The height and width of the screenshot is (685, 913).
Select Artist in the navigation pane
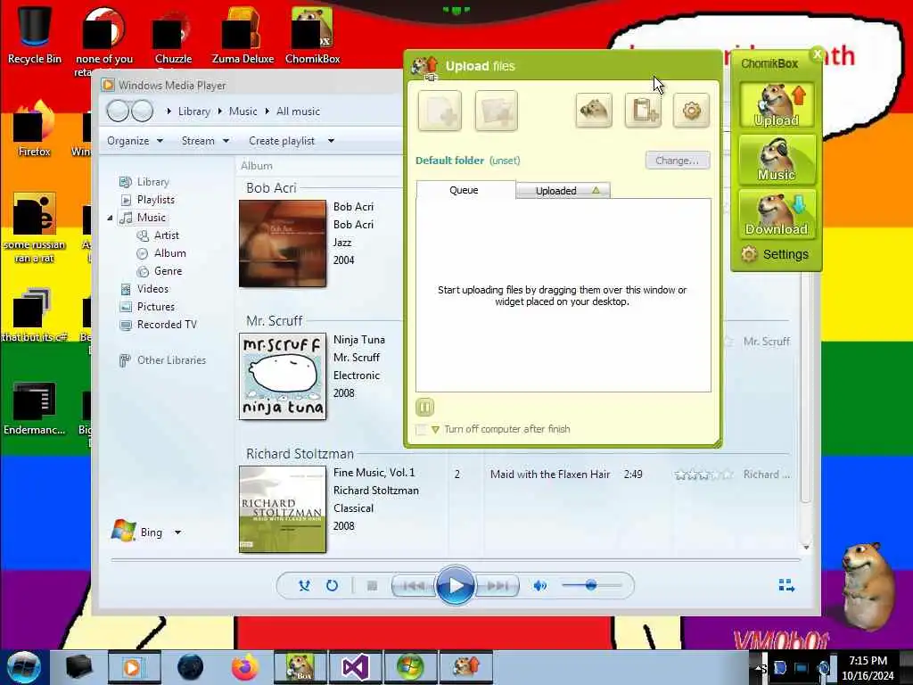point(158,235)
